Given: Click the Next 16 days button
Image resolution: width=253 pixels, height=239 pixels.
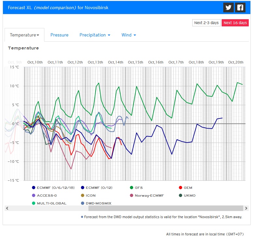Looking at the screenshot, I should pyautogui.click(x=235, y=23).
